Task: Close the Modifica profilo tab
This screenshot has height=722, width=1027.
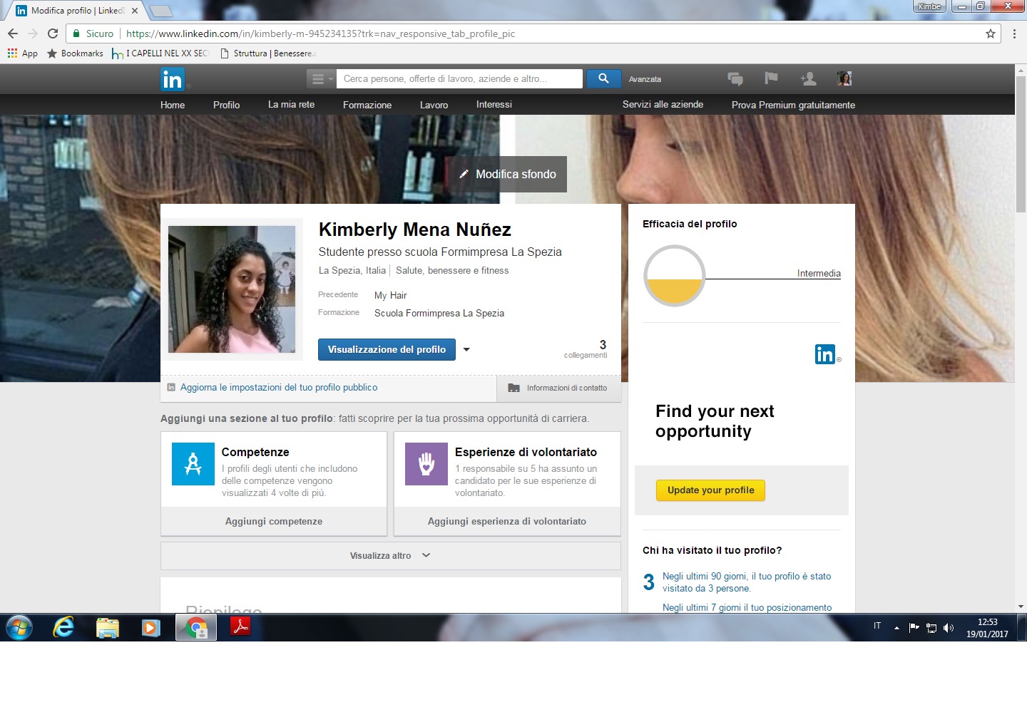Action: pos(135,11)
